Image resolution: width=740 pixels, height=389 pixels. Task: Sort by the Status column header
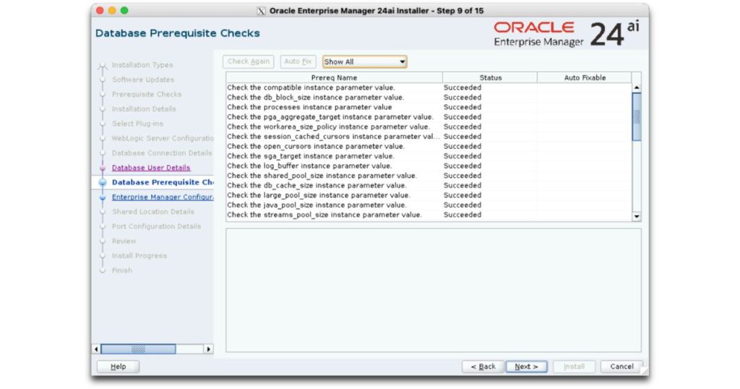pos(490,77)
